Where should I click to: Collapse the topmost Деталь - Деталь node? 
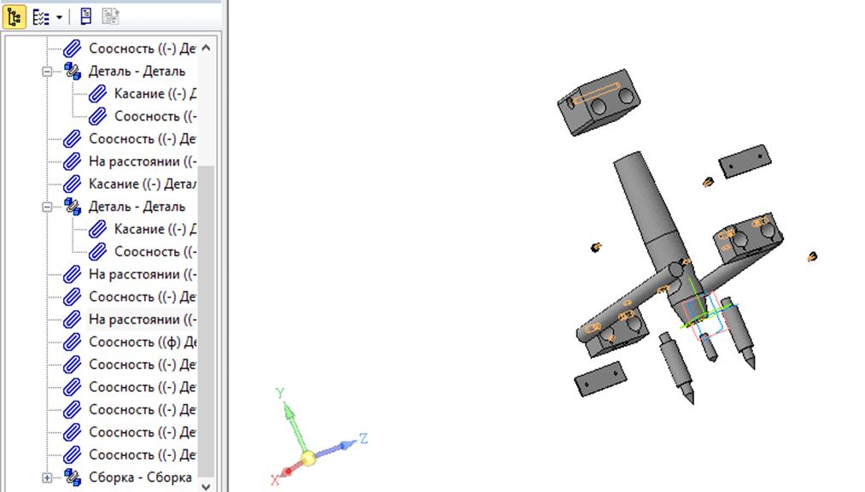tap(47, 72)
